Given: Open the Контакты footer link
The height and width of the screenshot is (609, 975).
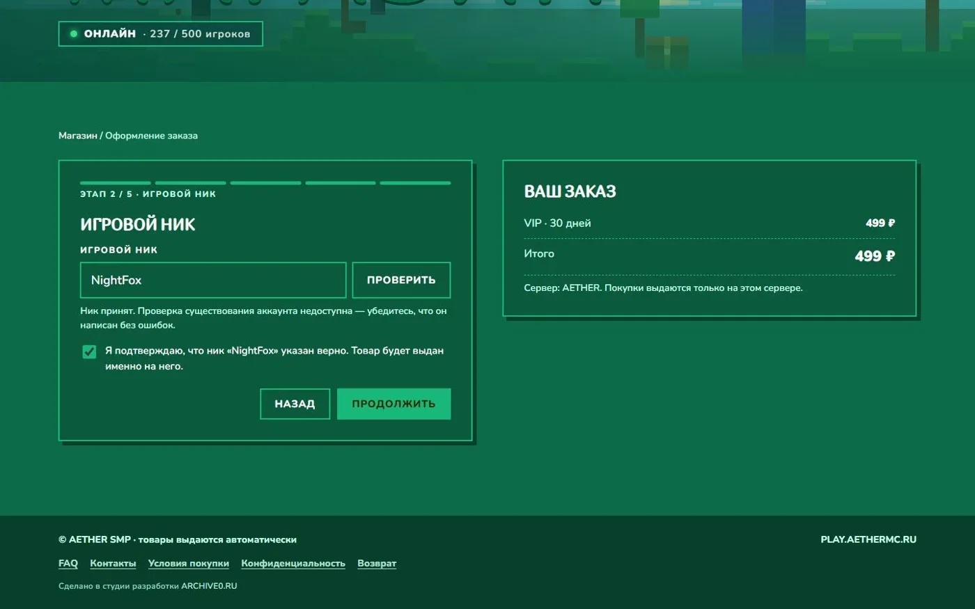Looking at the screenshot, I should tap(113, 563).
